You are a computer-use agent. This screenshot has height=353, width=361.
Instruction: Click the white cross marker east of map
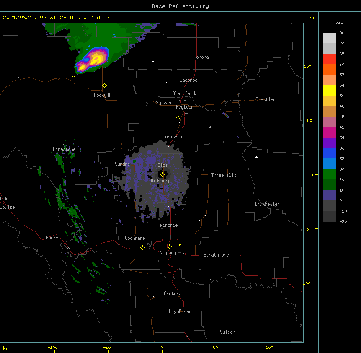tap(256, 157)
